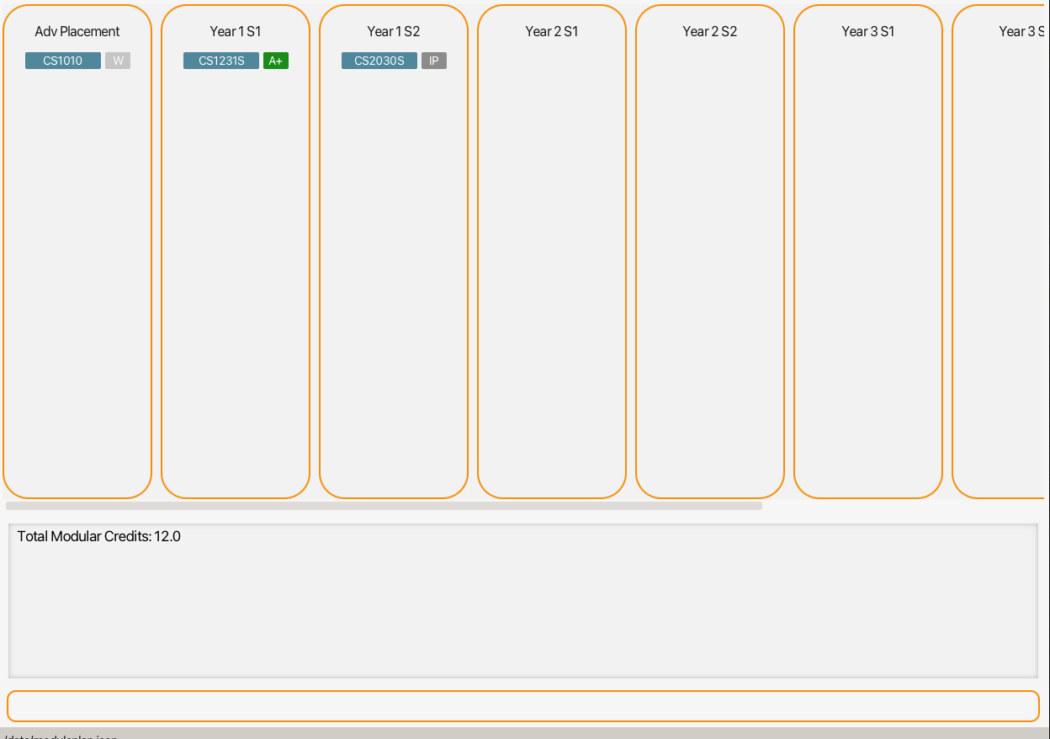1050x739 pixels.
Task: Click the data file path in status bar
Action: pyautogui.click(x=61, y=736)
